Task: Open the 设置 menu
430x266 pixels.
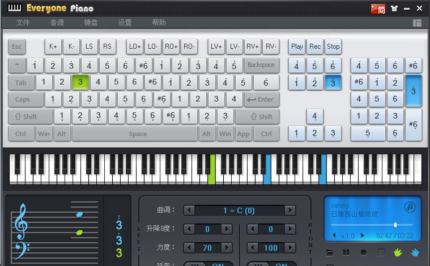Action: (125, 23)
